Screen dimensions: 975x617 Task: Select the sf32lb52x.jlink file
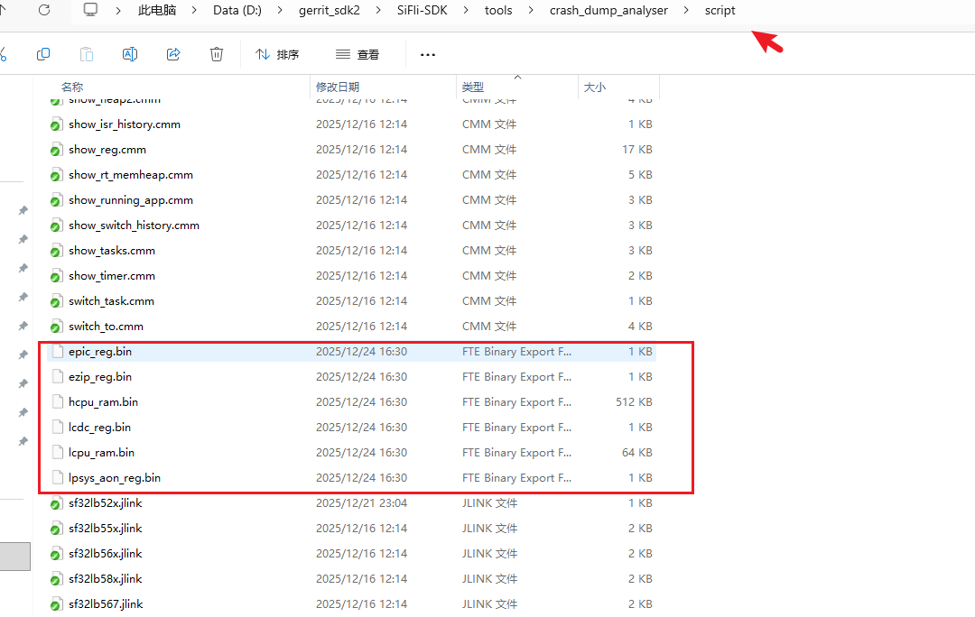(x=105, y=502)
